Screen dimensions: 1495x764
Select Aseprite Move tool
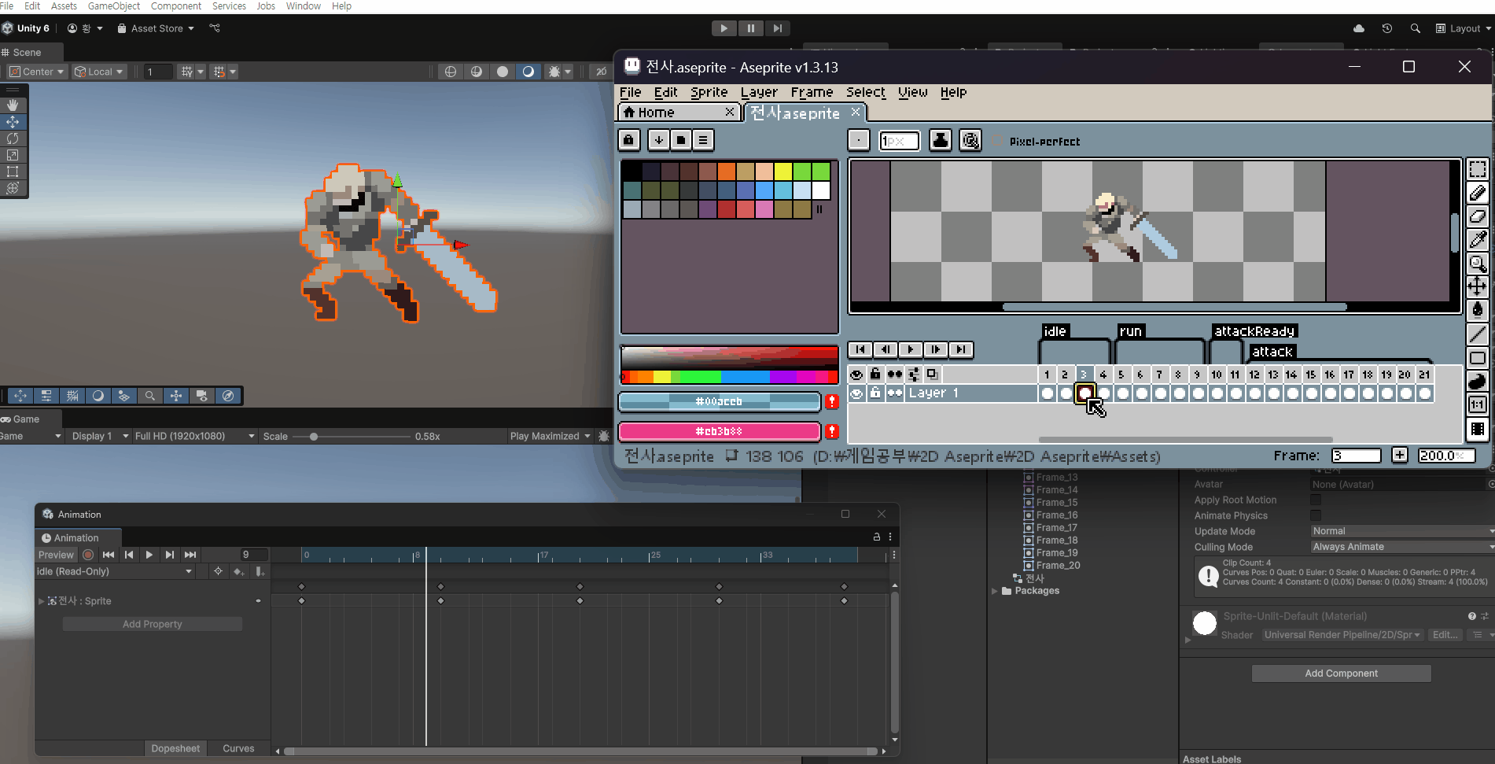[1477, 287]
